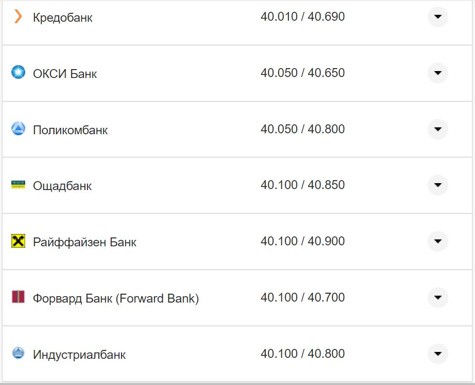475x385 pixels.
Task: Click the Индустриалбанк logo icon
Action: pyautogui.click(x=18, y=353)
